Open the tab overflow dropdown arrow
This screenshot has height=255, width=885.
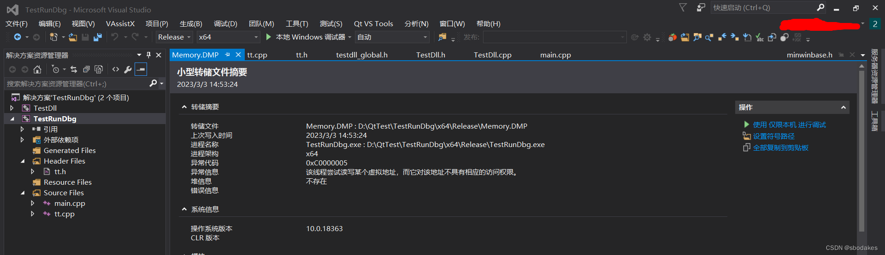tap(863, 55)
